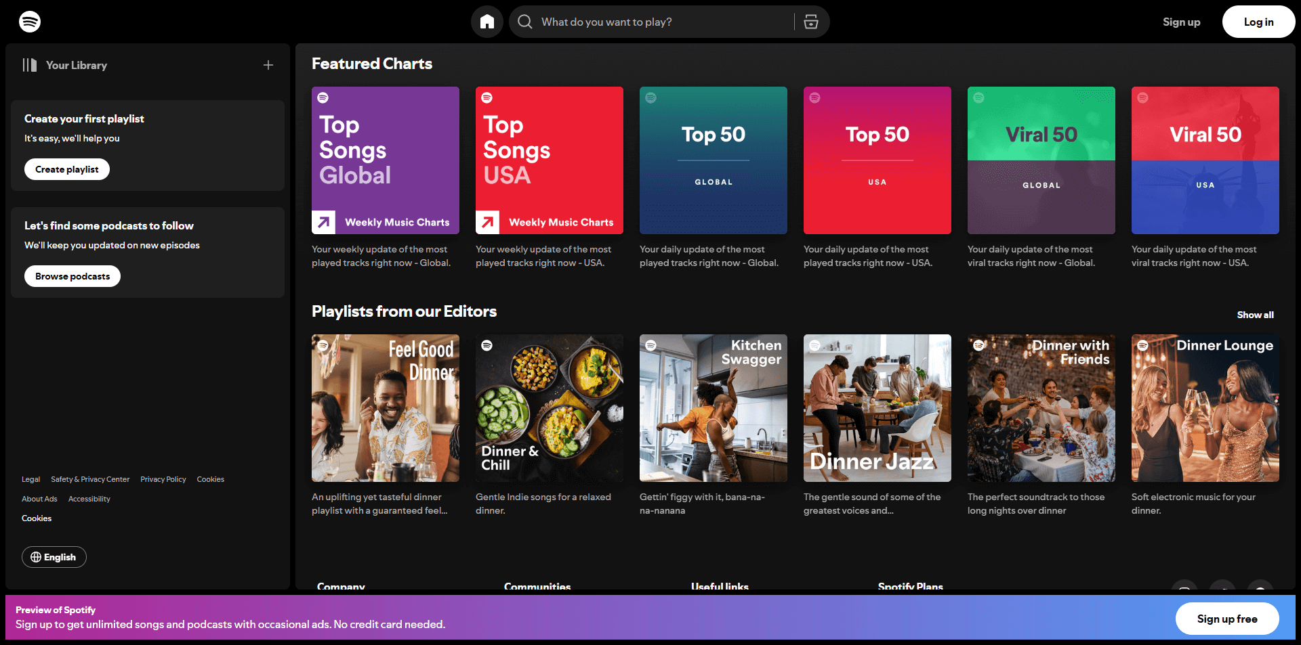1301x645 pixels.
Task: Open Browse icon in search bar
Action: [x=811, y=22]
